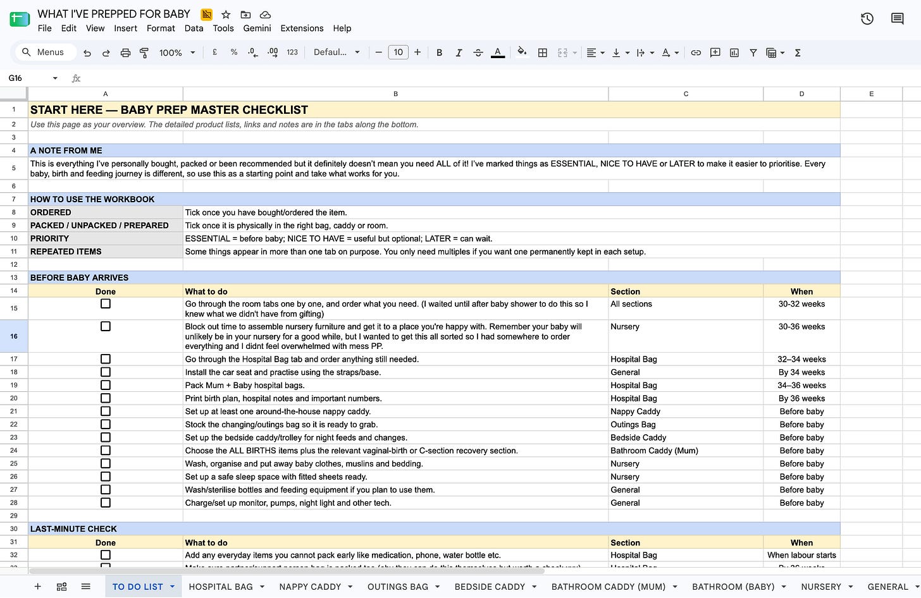Tick checkbox for installing the car seat
Screen dimensions: 921x598
106,372
